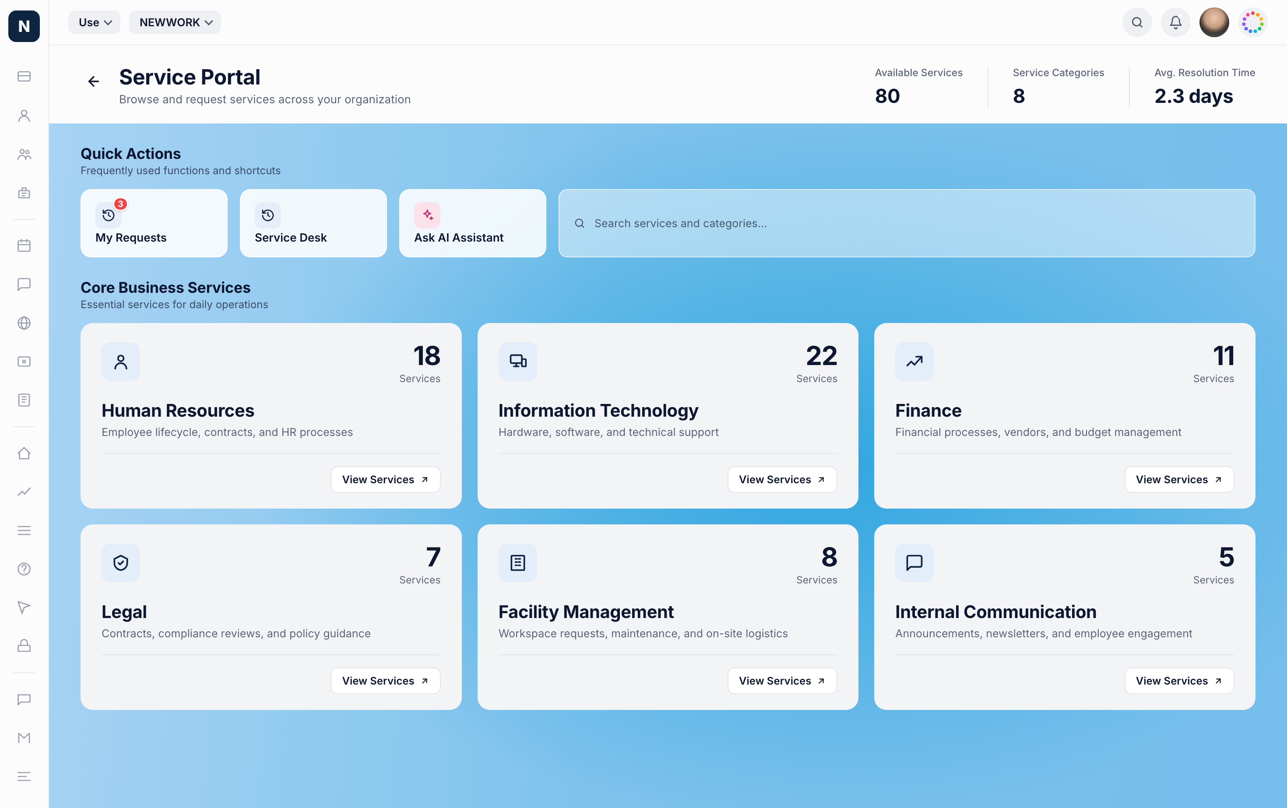Open the globe sidebar icon
The width and height of the screenshot is (1287, 808).
tap(24, 323)
